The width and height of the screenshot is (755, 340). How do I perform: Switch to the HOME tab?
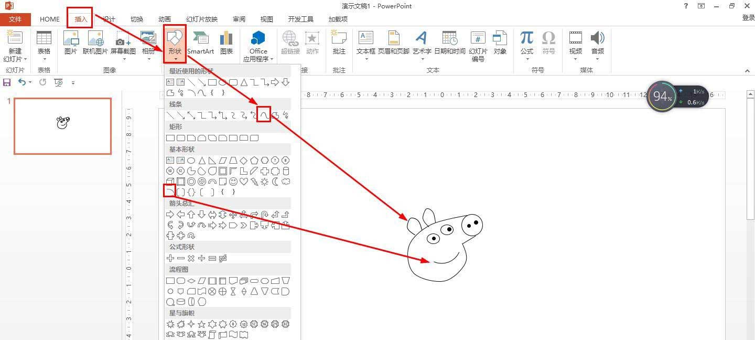pos(50,19)
